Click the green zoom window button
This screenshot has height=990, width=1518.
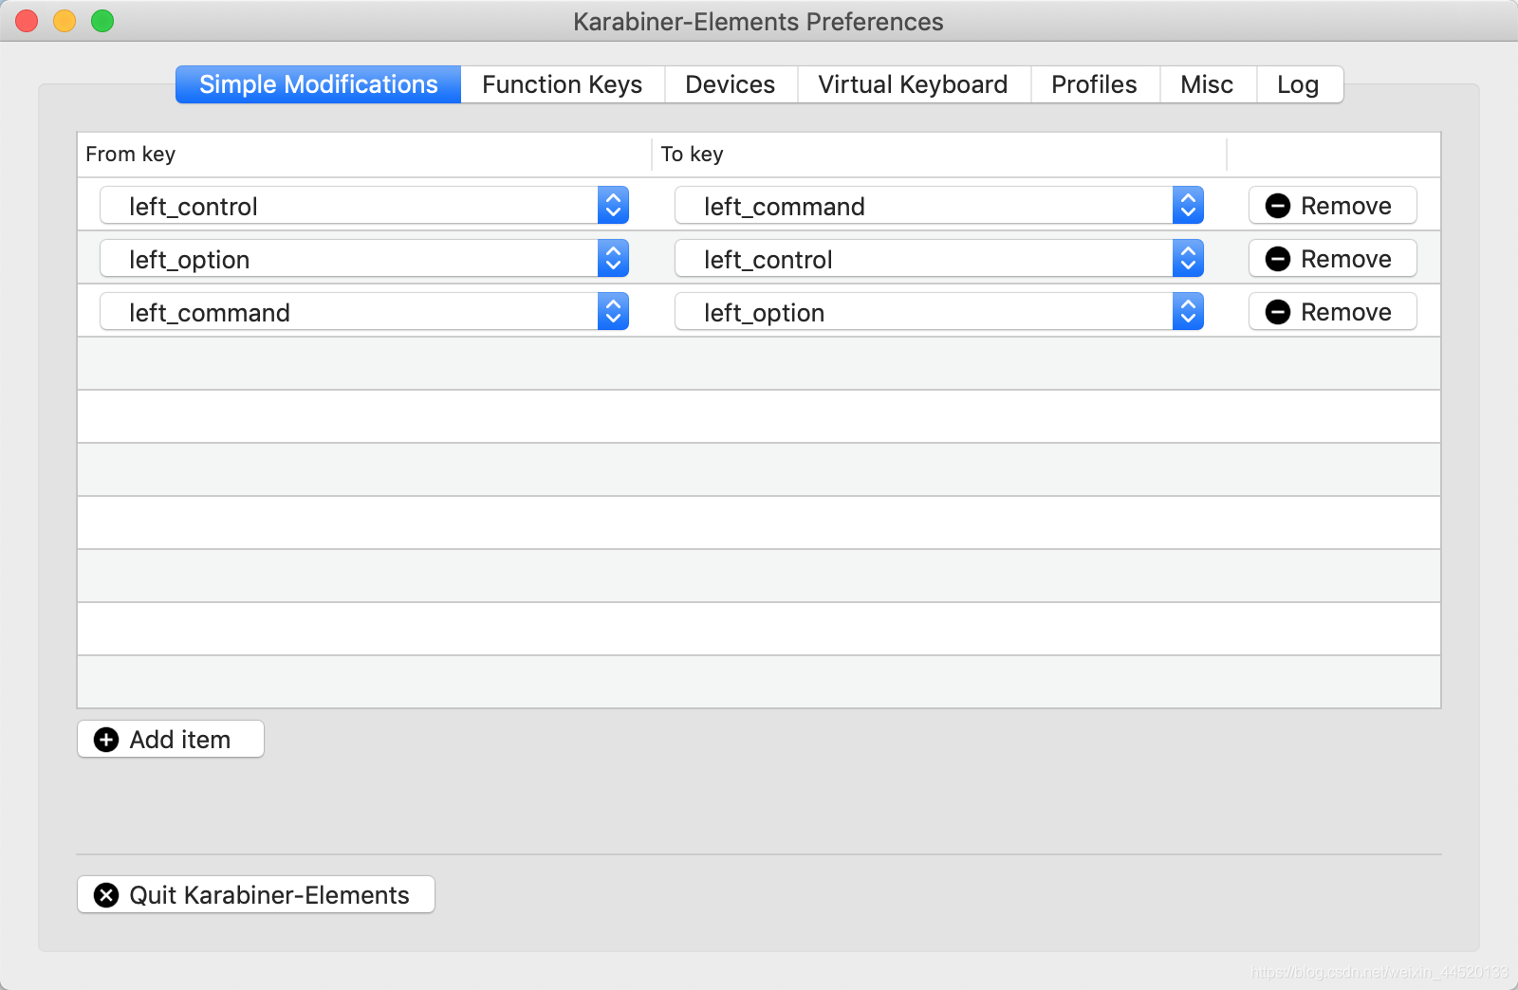pos(102,21)
